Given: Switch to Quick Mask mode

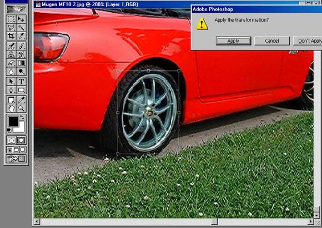Looking at the screenshot, I should pos(21,140).
